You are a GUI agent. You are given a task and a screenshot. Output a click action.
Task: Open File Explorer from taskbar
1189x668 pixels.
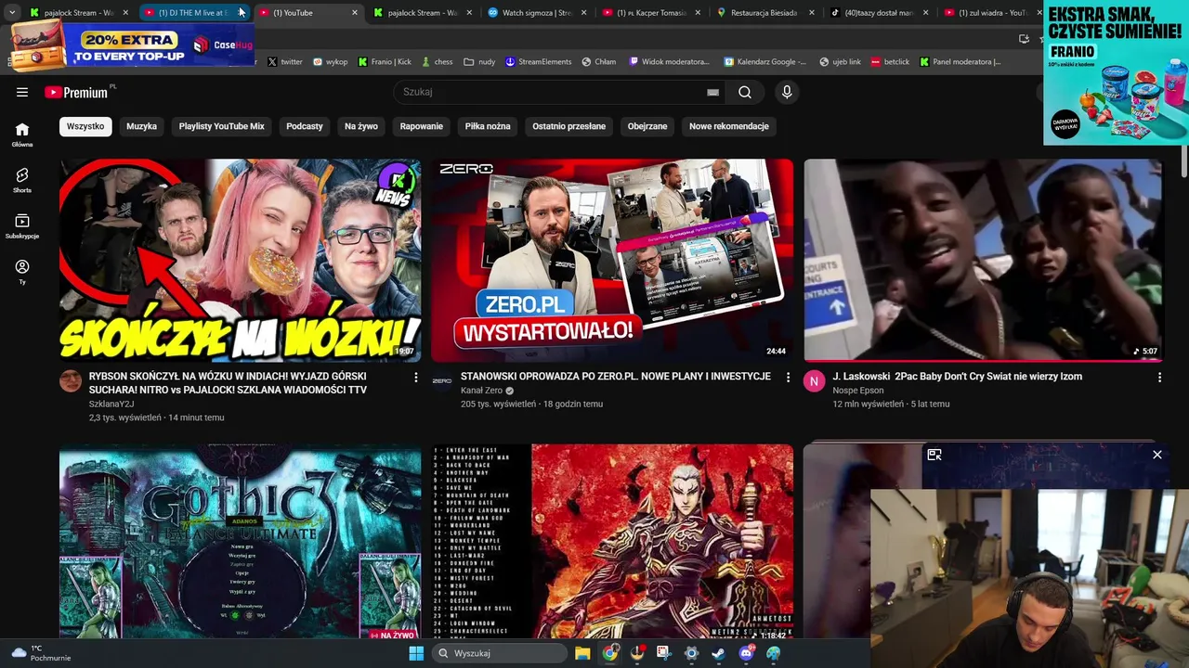click(x=582, y=653)
